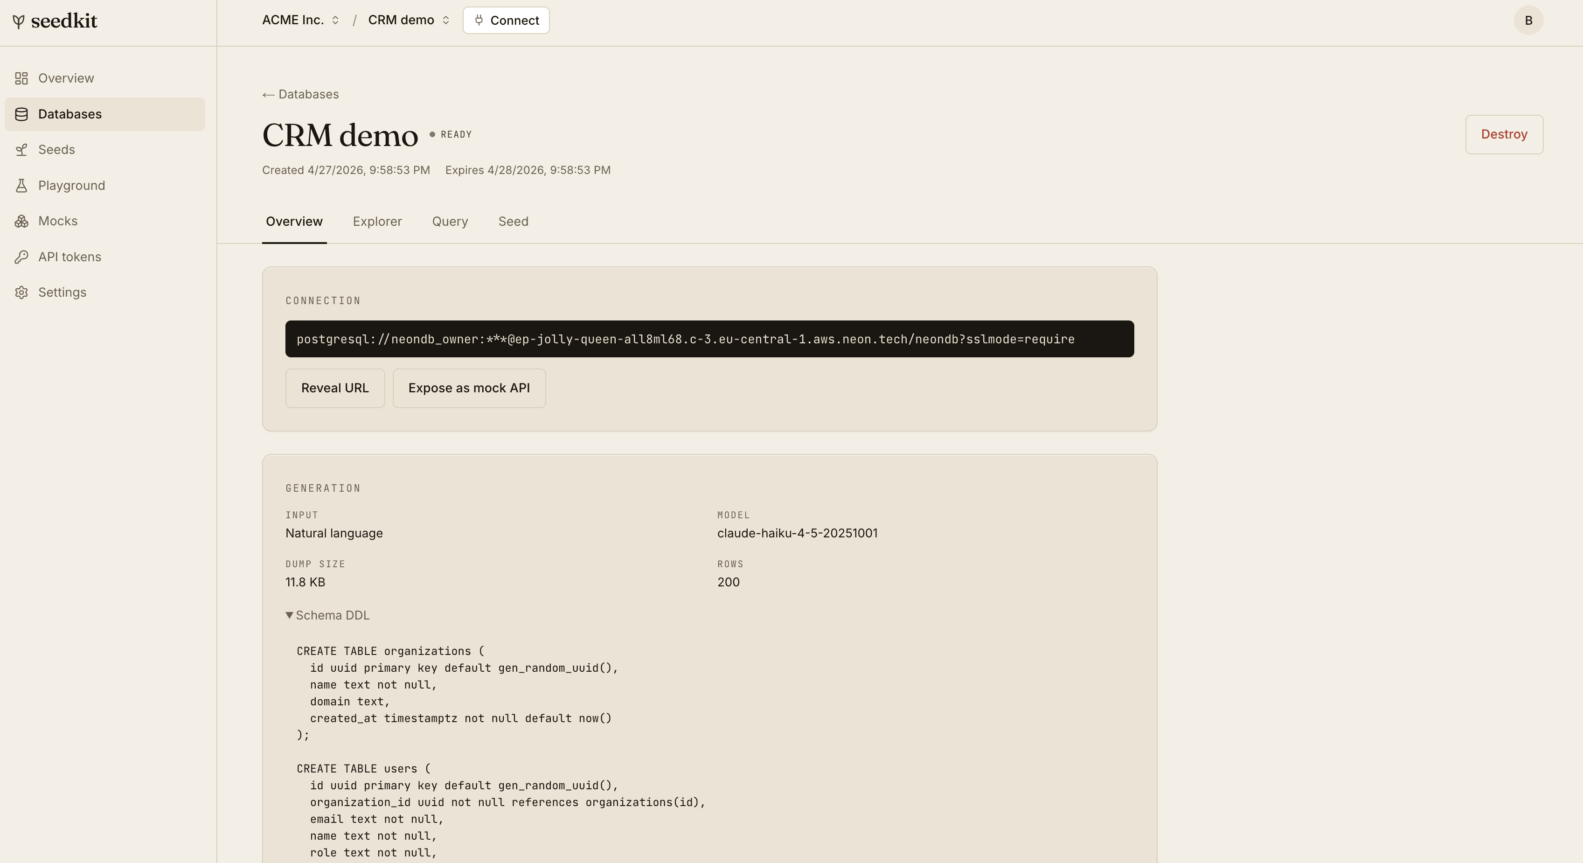Image resolution: width=1583 pixels, height=863 pixels.
Task: Open the Playground flask icon
Action: coord(21,185)
